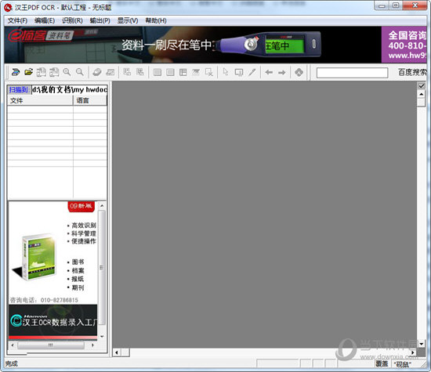Click the 汉王OCR数据录入工厂 banner
This screenshot has width=431, height=372.
53,321
